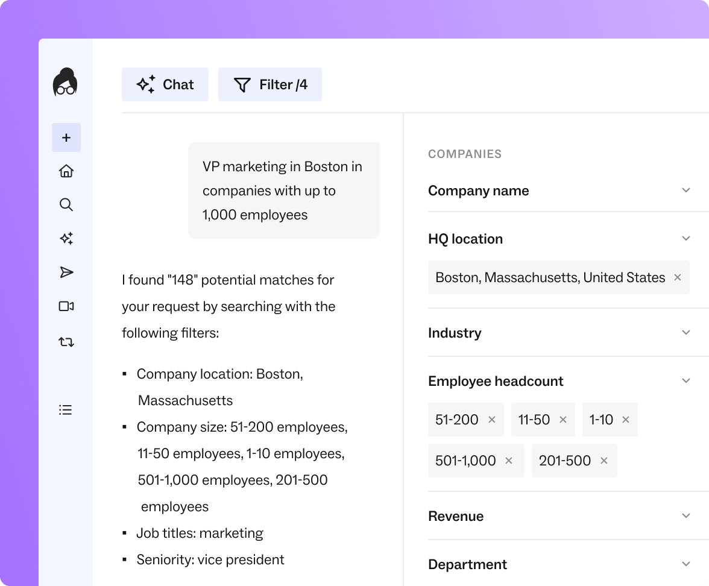
Task: Expand the Revenue filter section
Action: pos(685,516)
